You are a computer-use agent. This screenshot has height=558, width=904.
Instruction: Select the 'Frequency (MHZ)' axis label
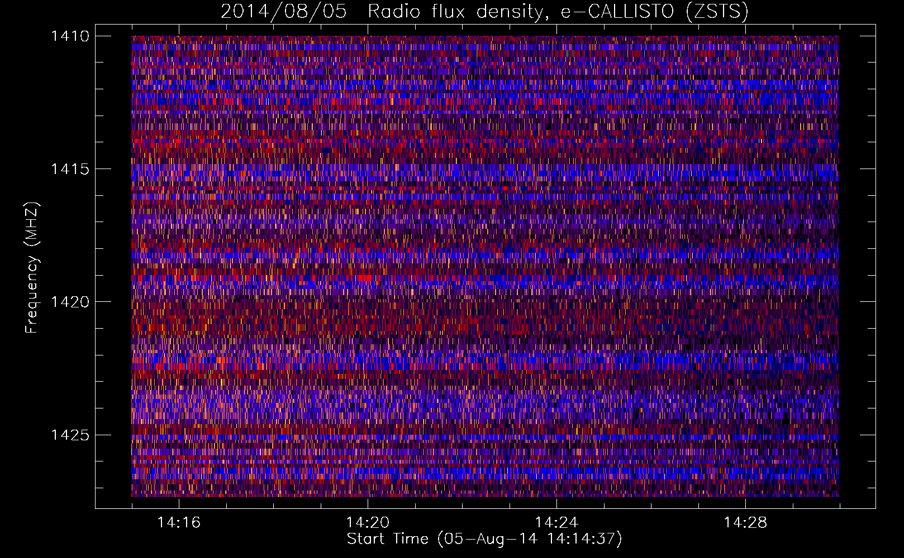(x=32, y=268)
